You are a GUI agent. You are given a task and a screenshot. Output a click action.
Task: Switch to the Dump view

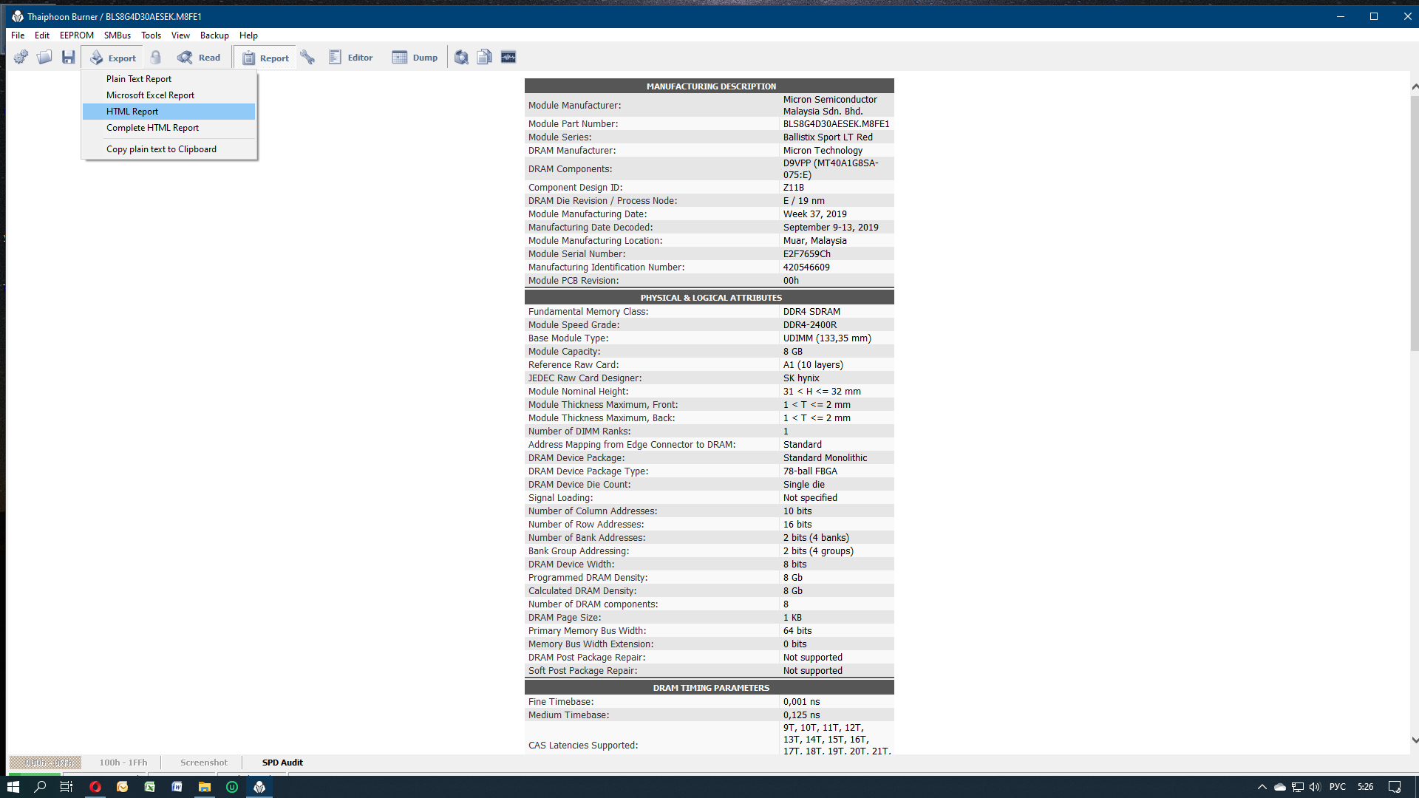pos(415,57)
